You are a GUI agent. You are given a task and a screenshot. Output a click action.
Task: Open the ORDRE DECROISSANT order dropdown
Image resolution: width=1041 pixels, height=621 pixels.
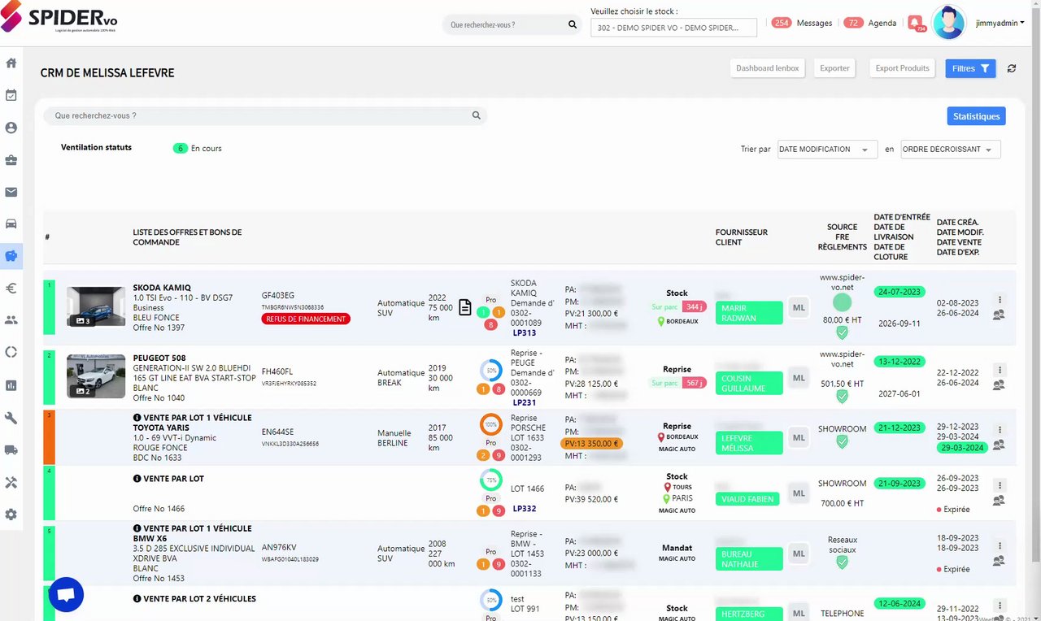click(x=951, y=150)
